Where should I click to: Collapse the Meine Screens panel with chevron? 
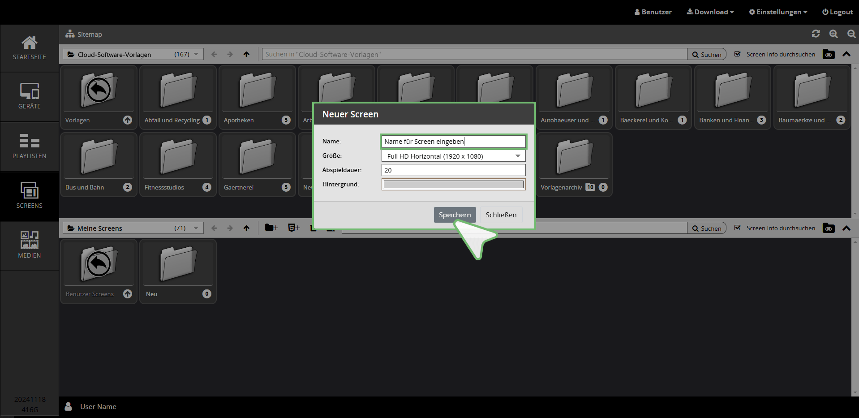pyautogui.click(x=846, y=228)
